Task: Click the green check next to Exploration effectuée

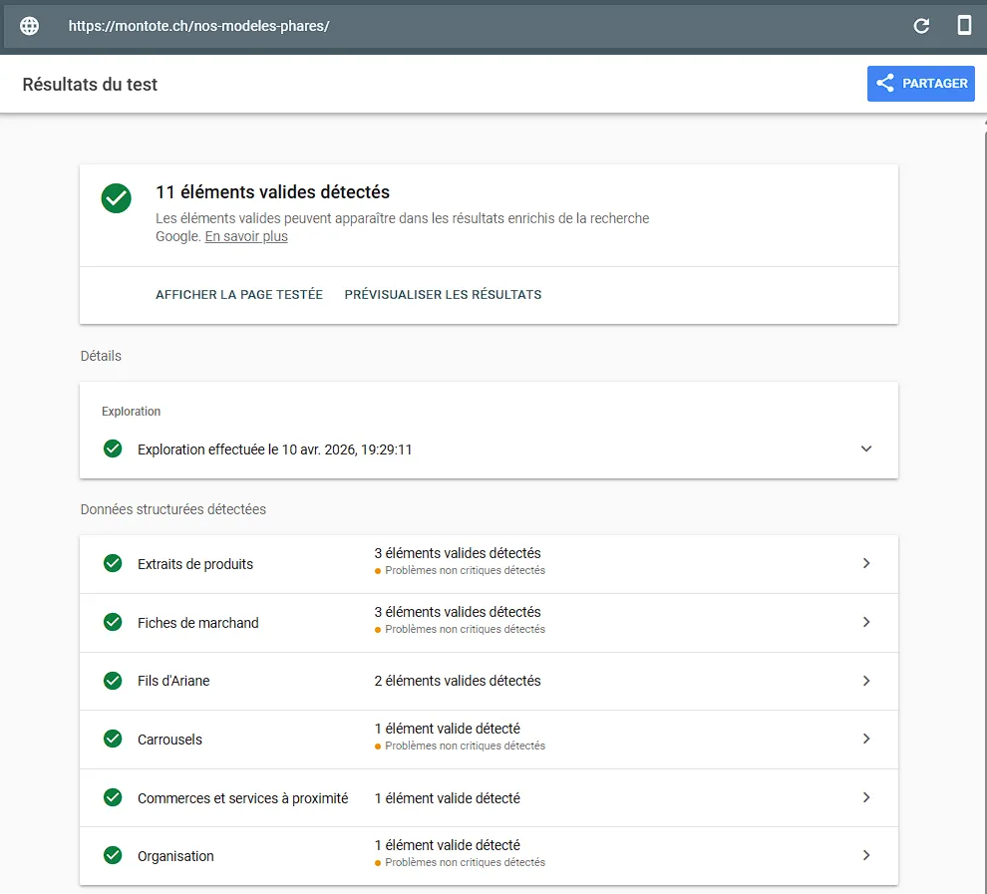Action: point(114,449)
